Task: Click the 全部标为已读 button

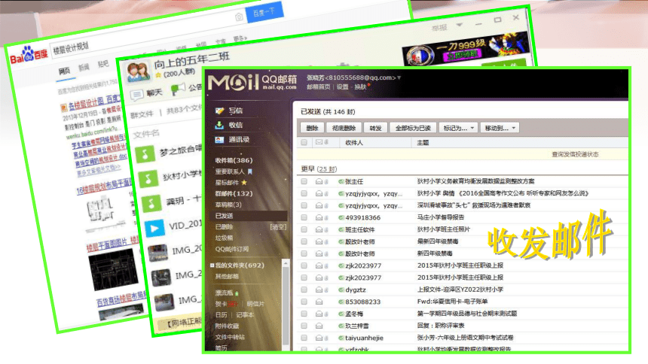Action: [413, 128]
